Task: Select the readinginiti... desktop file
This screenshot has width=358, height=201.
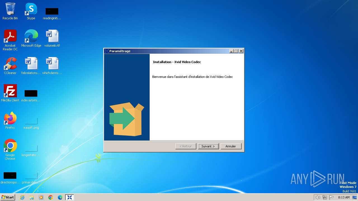Action: click(52, 14)
